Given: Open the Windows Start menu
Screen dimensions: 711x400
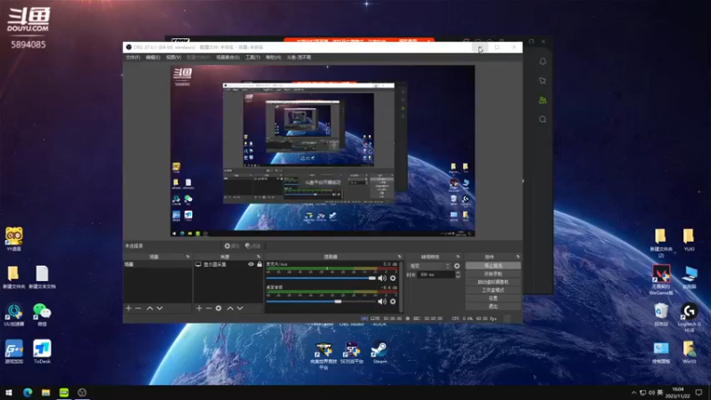Looking at the screenshot, I should coord(9,392).
